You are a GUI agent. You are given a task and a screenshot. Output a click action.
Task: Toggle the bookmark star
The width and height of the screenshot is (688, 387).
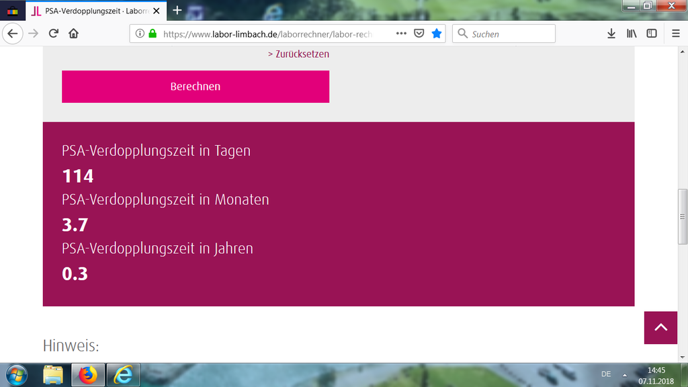pyautogui.click(x=437, y=34)
